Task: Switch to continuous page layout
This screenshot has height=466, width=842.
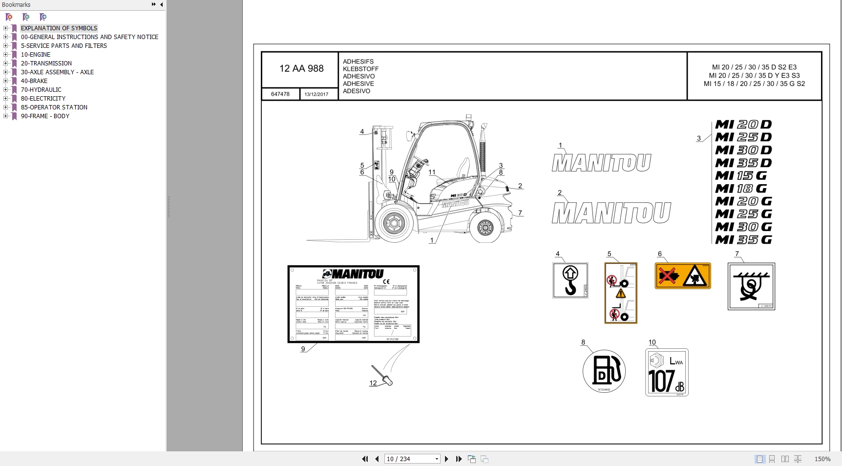Action: (772, 459)
